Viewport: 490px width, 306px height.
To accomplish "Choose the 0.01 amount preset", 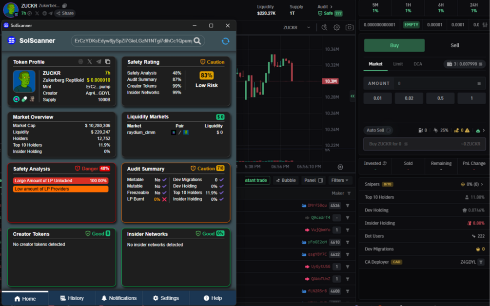I will pyautogui.click(x=377, y=98).
